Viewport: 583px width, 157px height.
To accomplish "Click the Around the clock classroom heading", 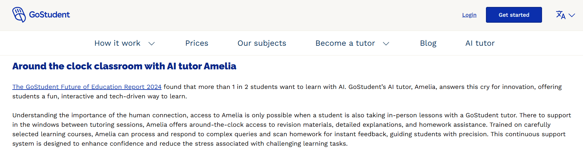I will (x=124, y=66).
